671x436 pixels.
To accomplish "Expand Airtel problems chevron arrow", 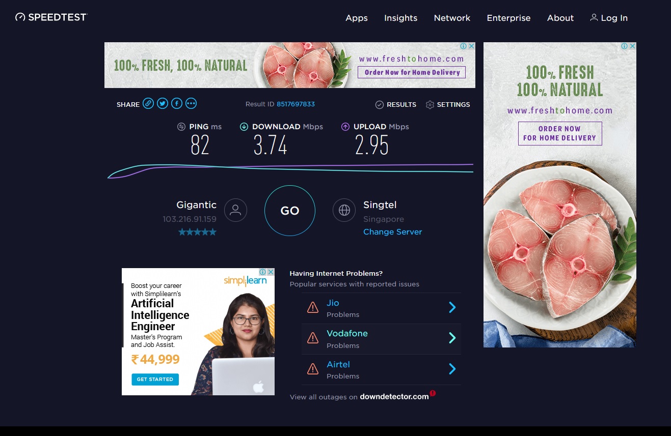I will click(x=452, y=369).
